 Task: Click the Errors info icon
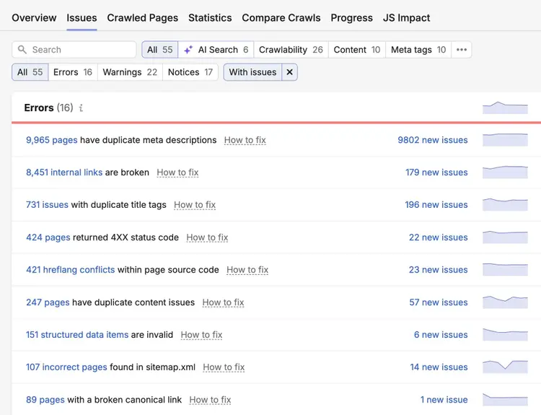[81, 108]
